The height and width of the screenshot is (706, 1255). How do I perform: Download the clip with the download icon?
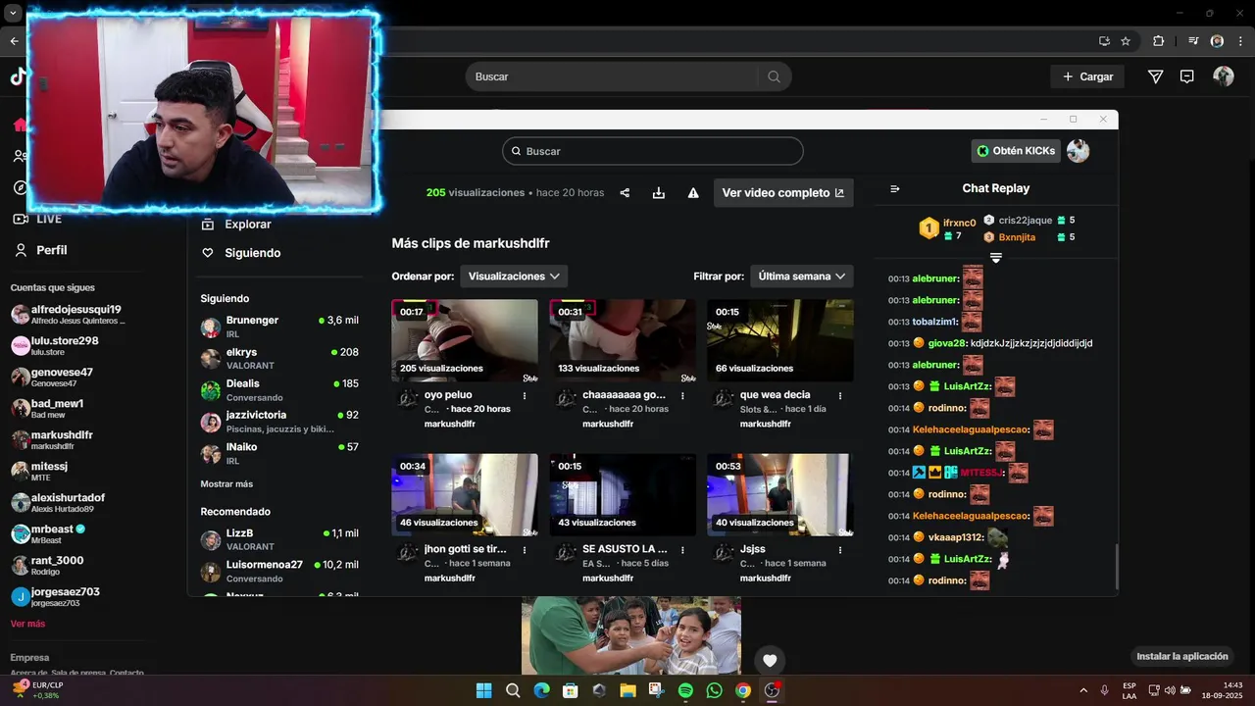point(659,193)
